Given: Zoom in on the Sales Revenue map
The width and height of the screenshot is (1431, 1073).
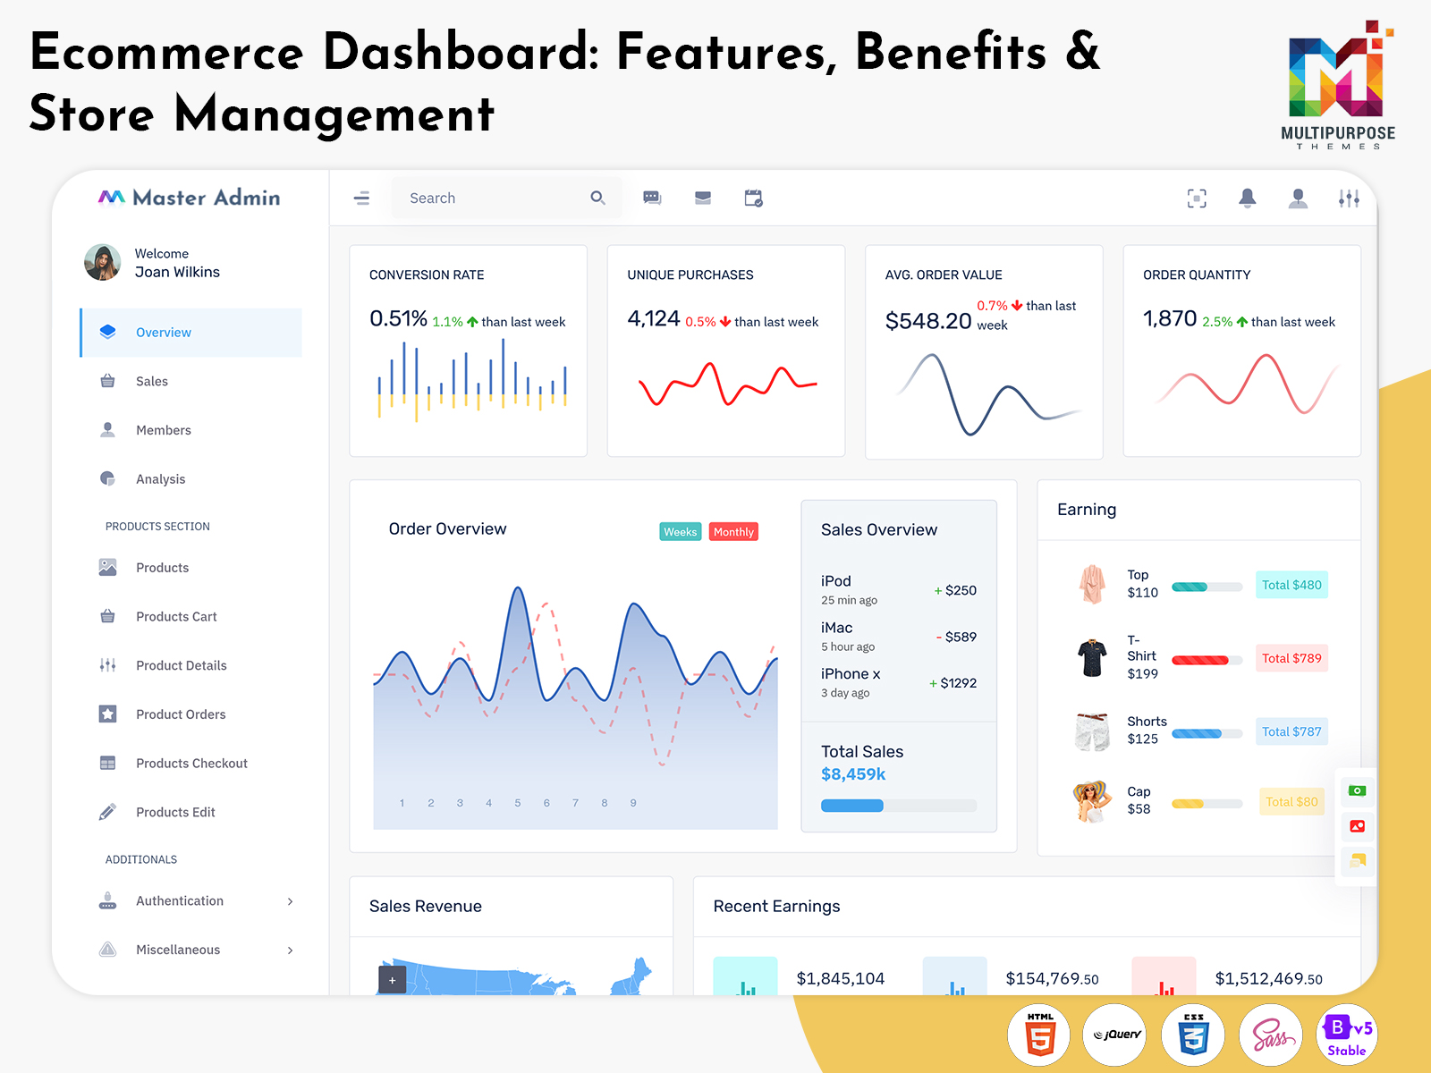Looking at the screenshot, I should [393, 980].
